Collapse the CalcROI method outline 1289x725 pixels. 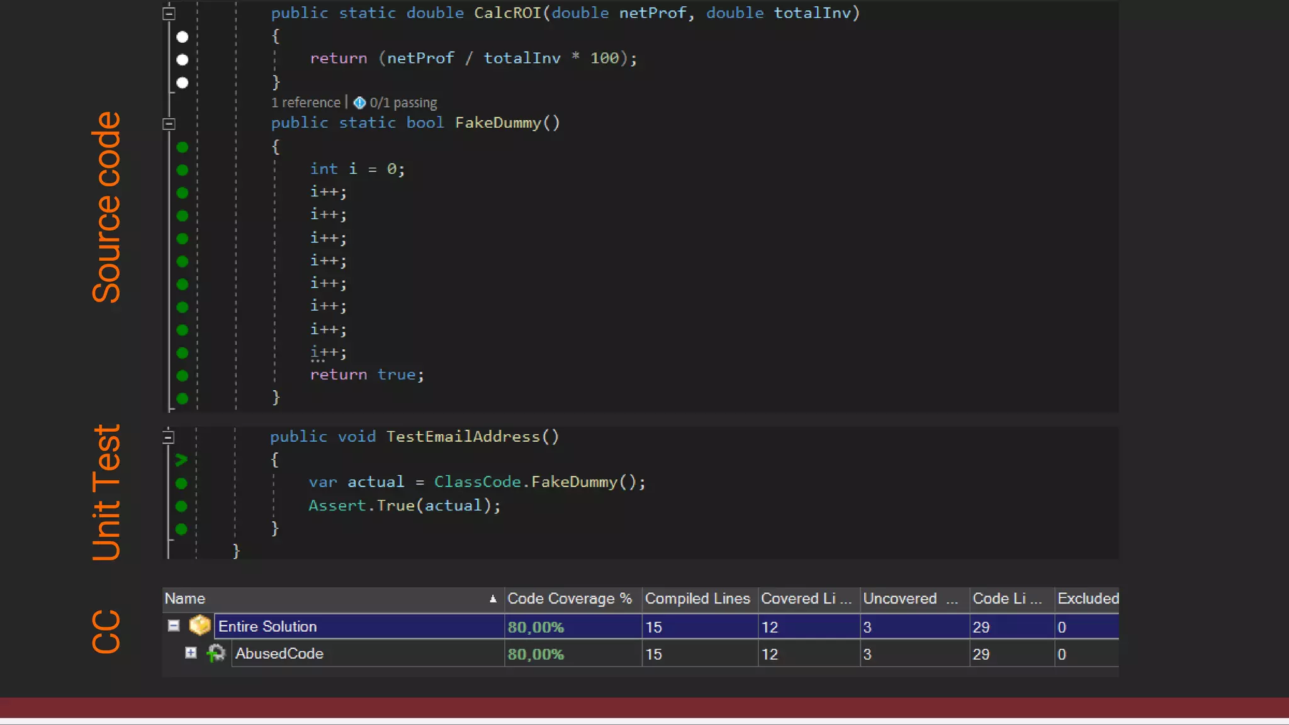(x=169, y=13)
